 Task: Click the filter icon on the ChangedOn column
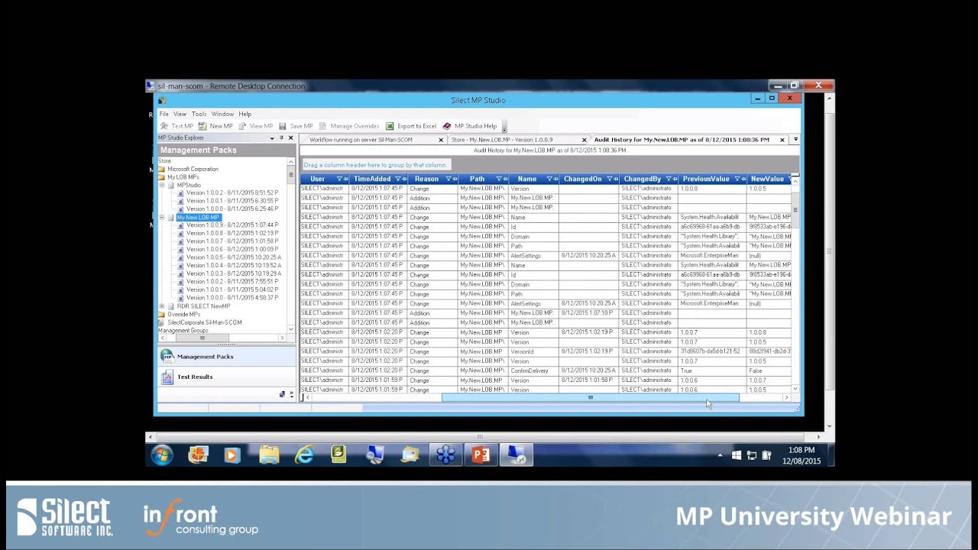pyautogui.click(x=610, y=179)
